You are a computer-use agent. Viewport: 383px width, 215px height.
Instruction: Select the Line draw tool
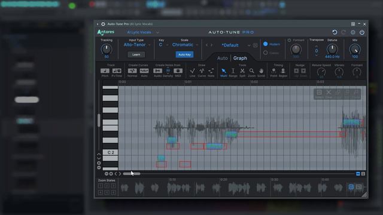pyautogui.click(x=192, y=71)
